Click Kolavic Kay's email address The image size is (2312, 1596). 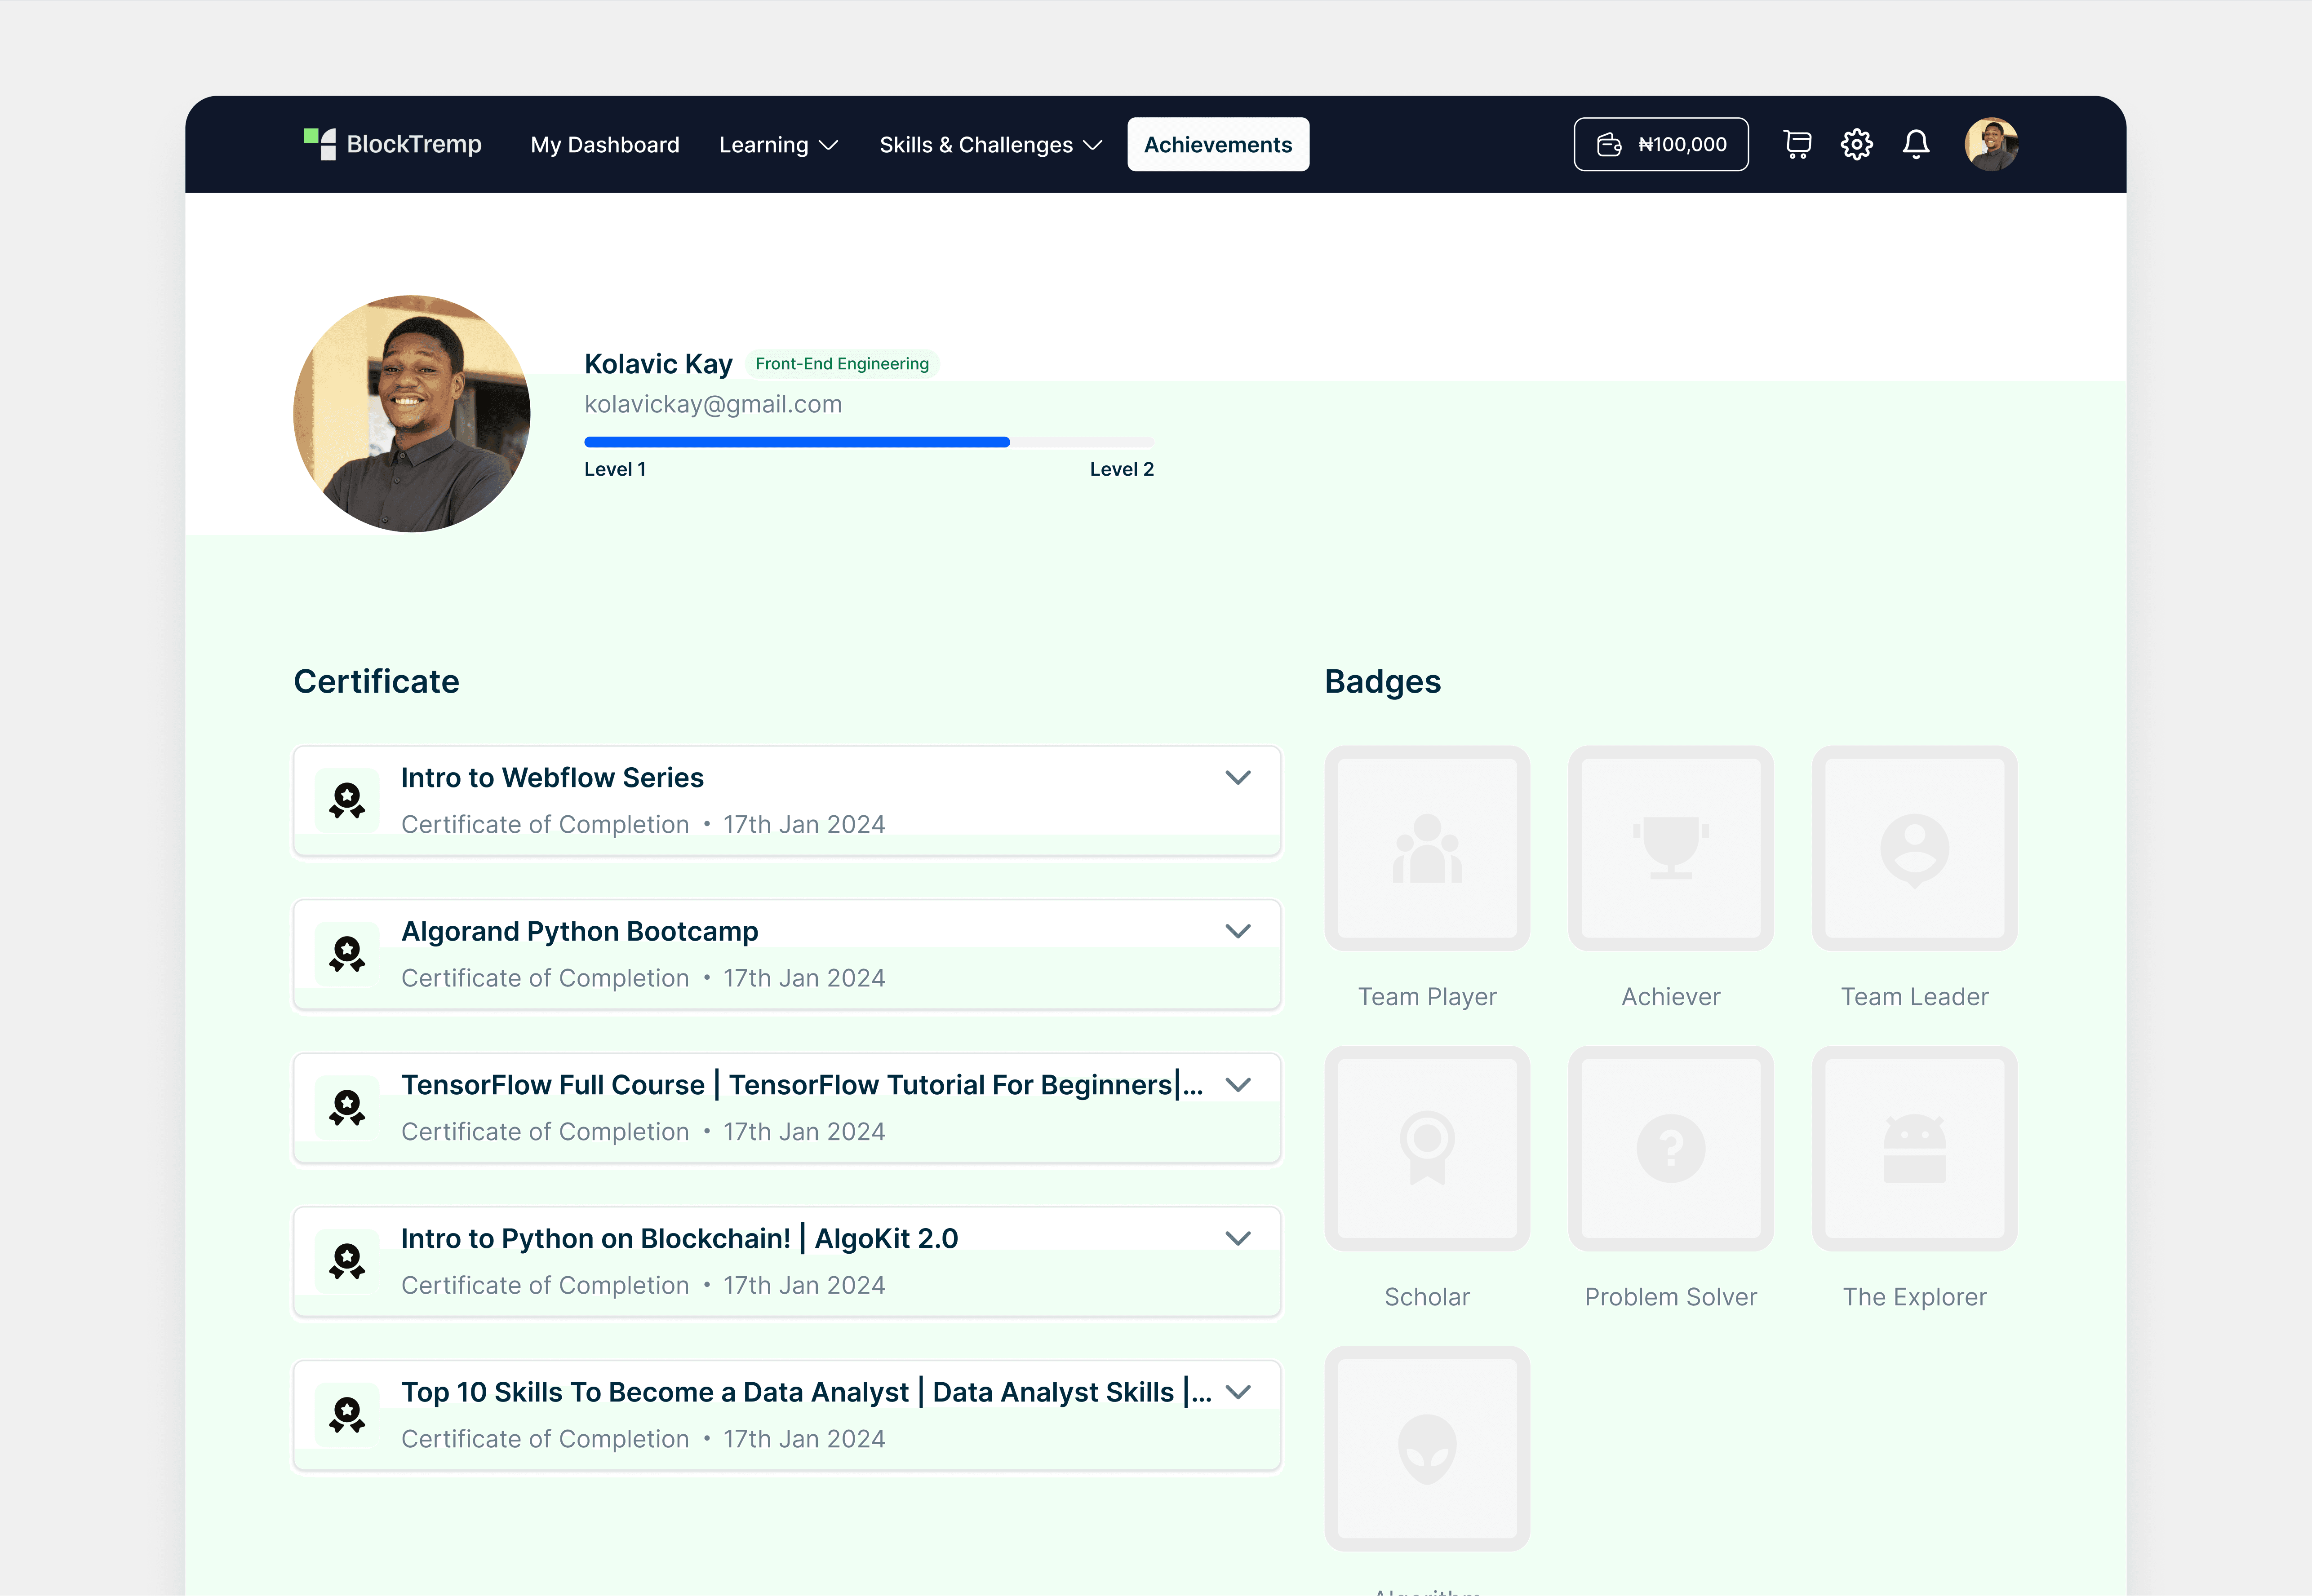pos(713,404)
